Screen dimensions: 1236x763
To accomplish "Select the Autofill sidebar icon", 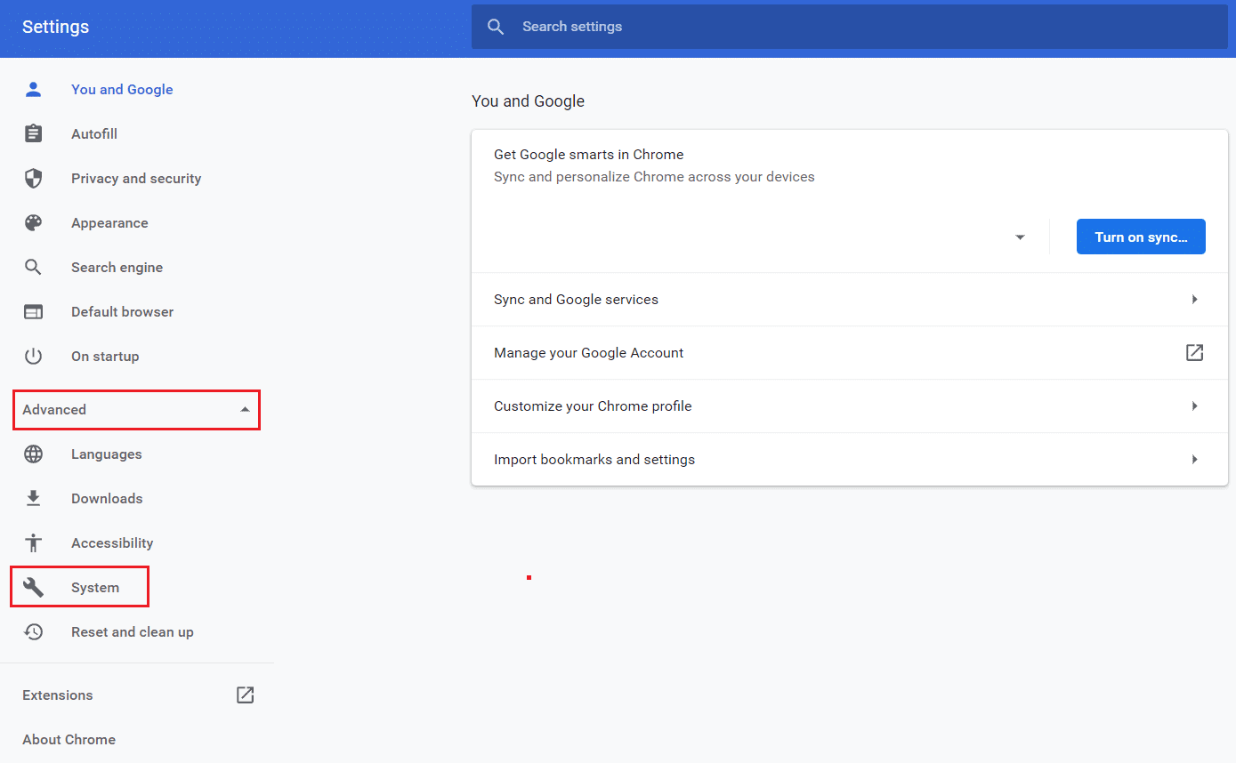I will (33, 133).
